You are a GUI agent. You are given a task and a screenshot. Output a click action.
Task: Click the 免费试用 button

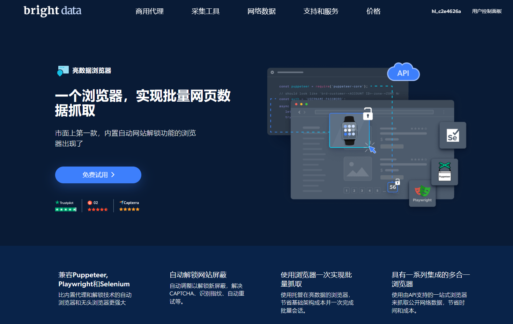(98, 175)
